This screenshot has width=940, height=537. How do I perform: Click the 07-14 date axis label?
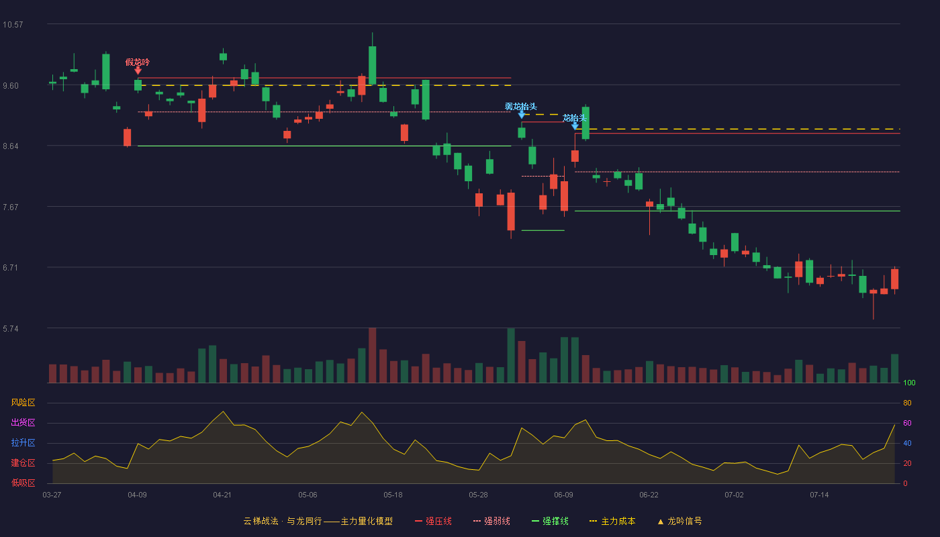tap(819, 495)
